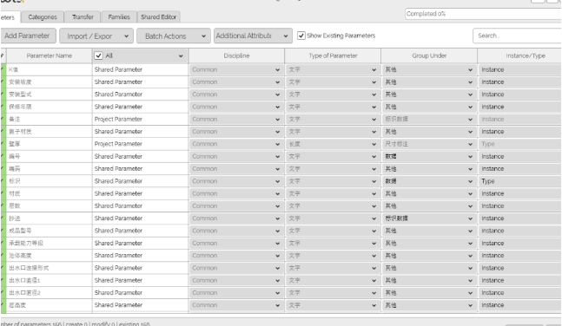Select the 安装坡度 parameter name cell
562x326 pixels.
tap(50, 82)
